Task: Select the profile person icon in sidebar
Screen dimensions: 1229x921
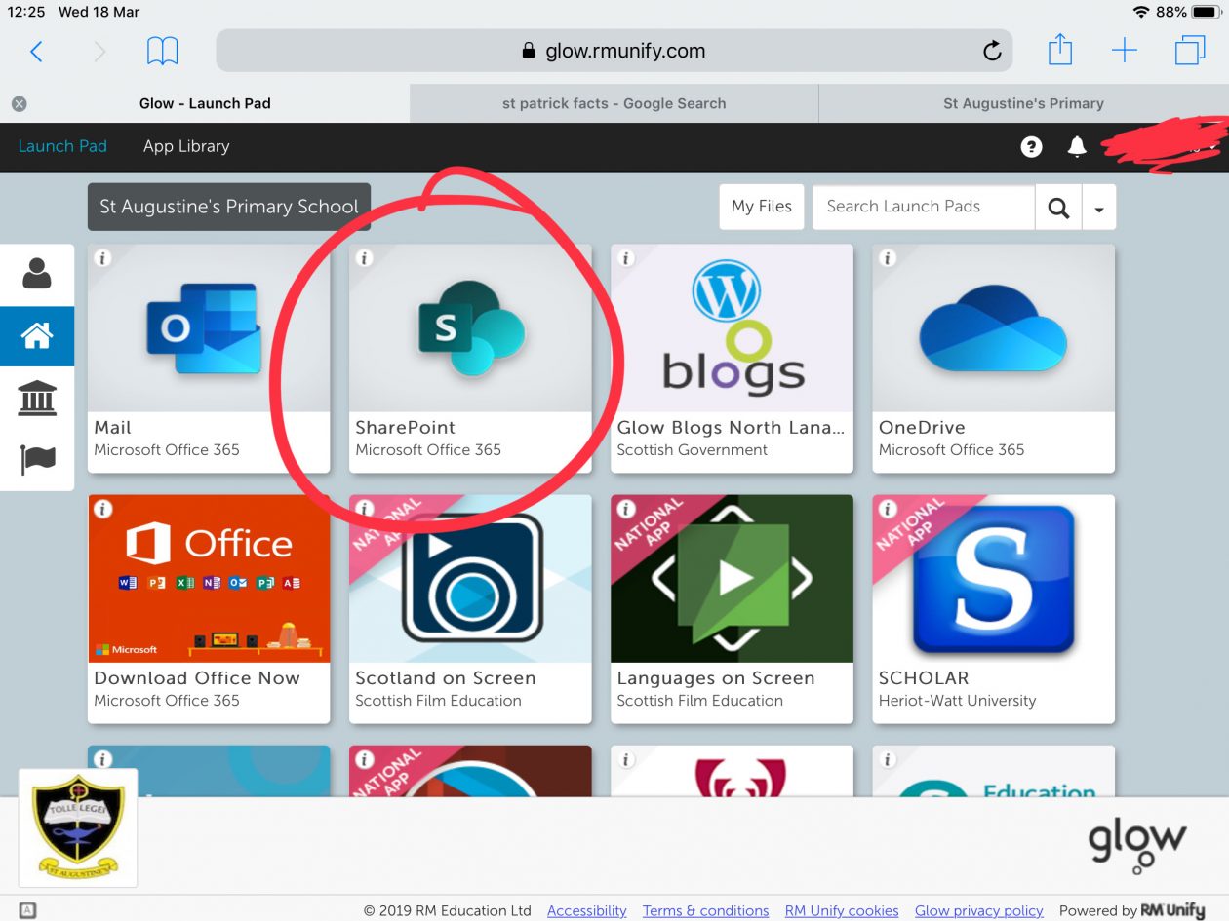Action: click(x=37, y=274)
